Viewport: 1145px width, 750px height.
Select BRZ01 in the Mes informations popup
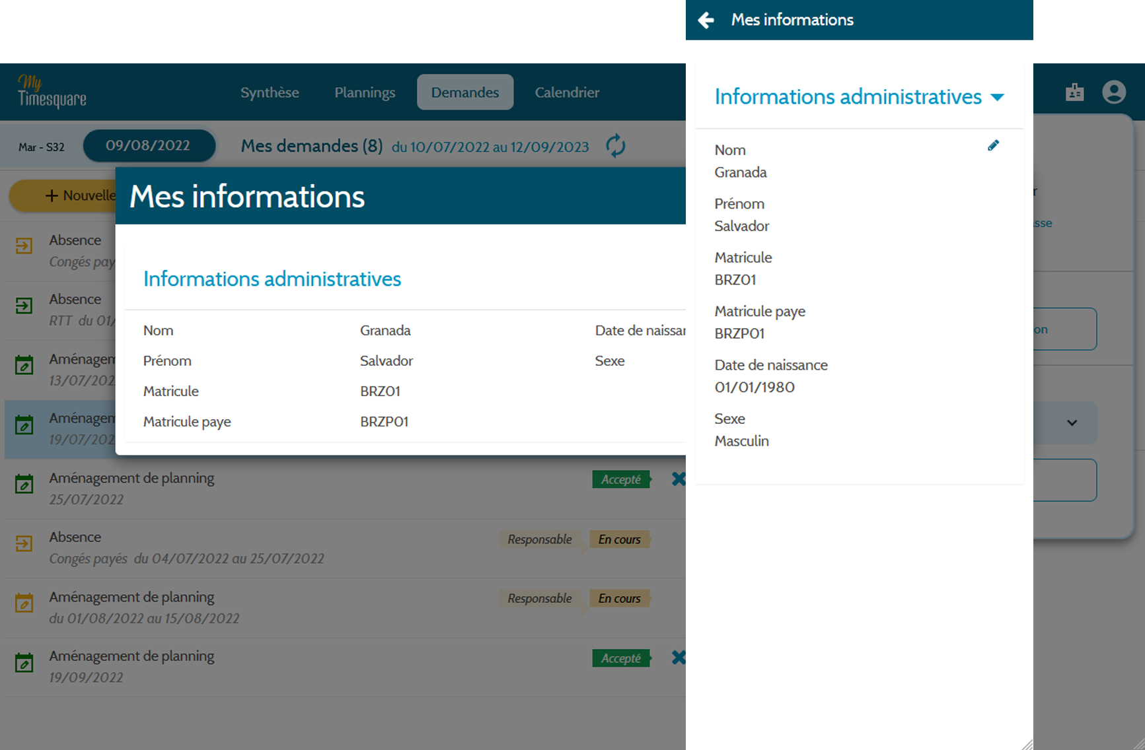click(380, 392)
